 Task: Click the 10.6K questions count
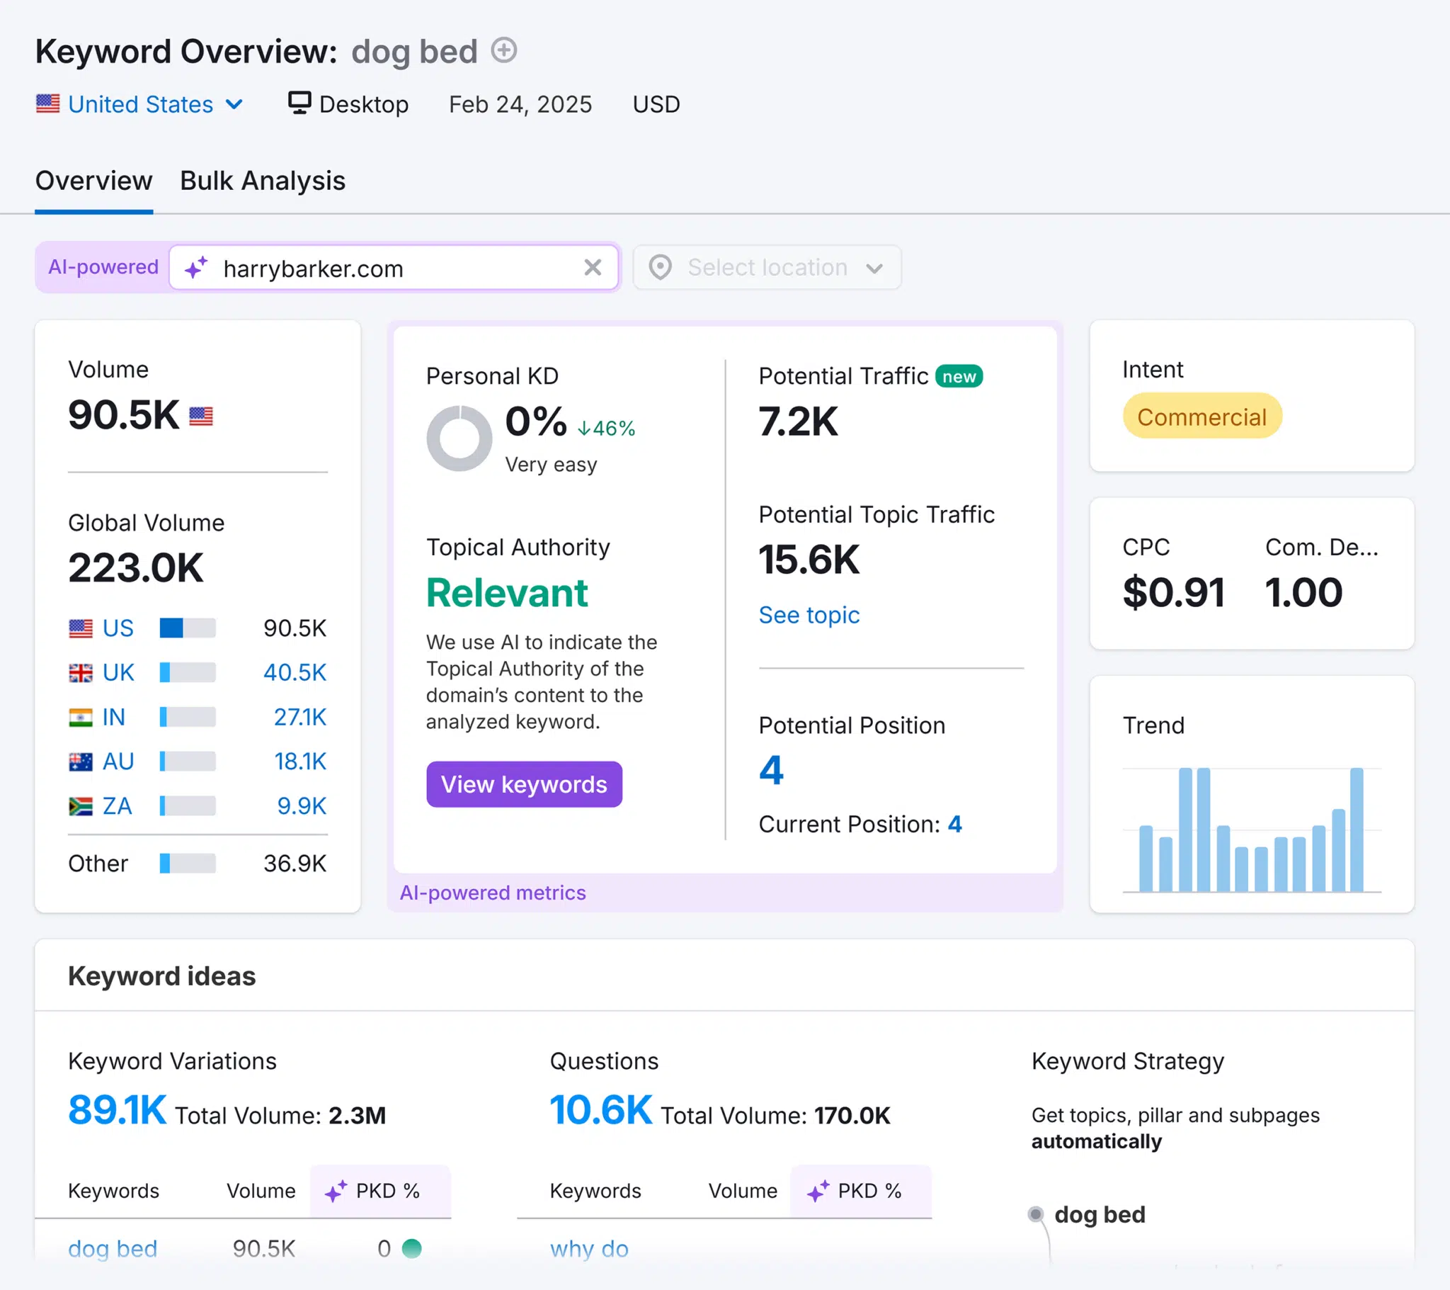[600, 1109]
